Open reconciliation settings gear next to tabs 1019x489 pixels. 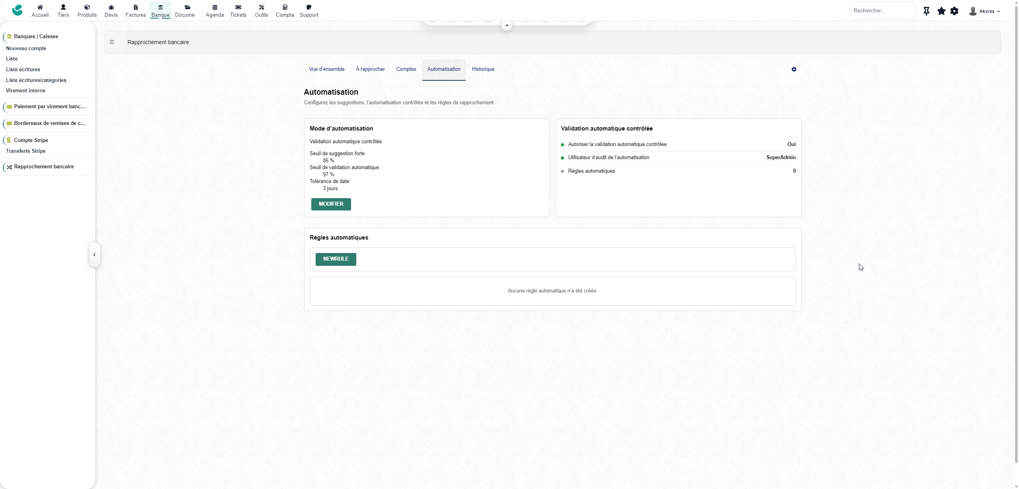[x=794, y=69]
